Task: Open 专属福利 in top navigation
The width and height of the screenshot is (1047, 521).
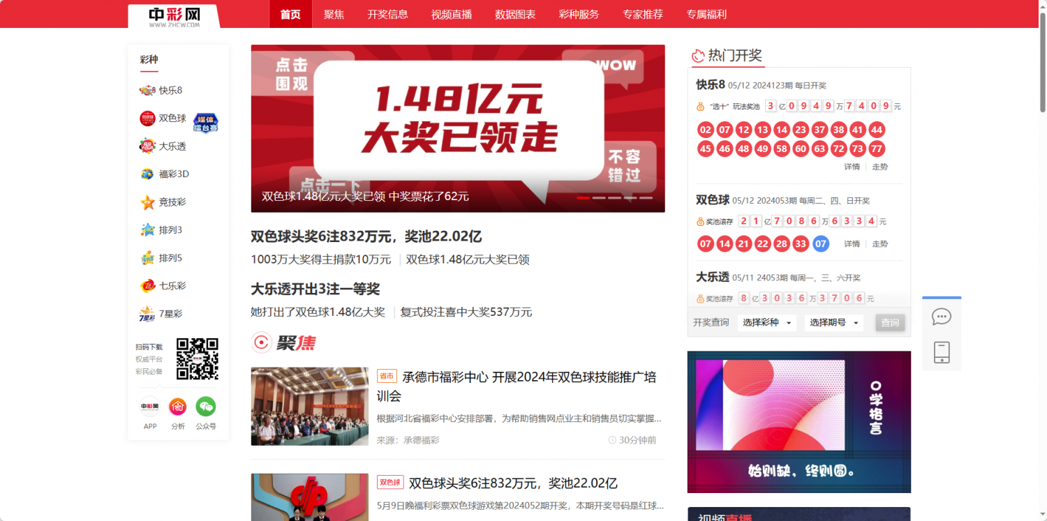Action: (706, 14)
